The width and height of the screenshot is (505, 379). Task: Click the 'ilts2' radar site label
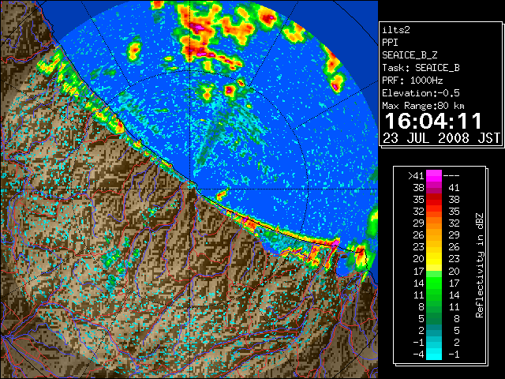(396, 30)
